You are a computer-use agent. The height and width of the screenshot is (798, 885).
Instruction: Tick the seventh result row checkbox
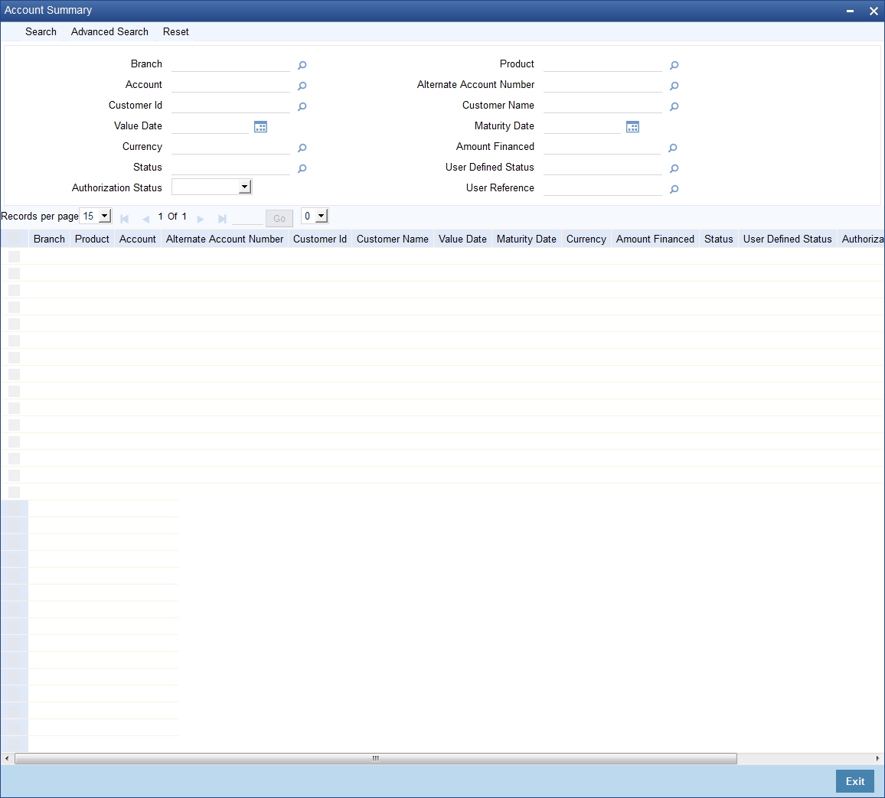[x=14, y=357]
